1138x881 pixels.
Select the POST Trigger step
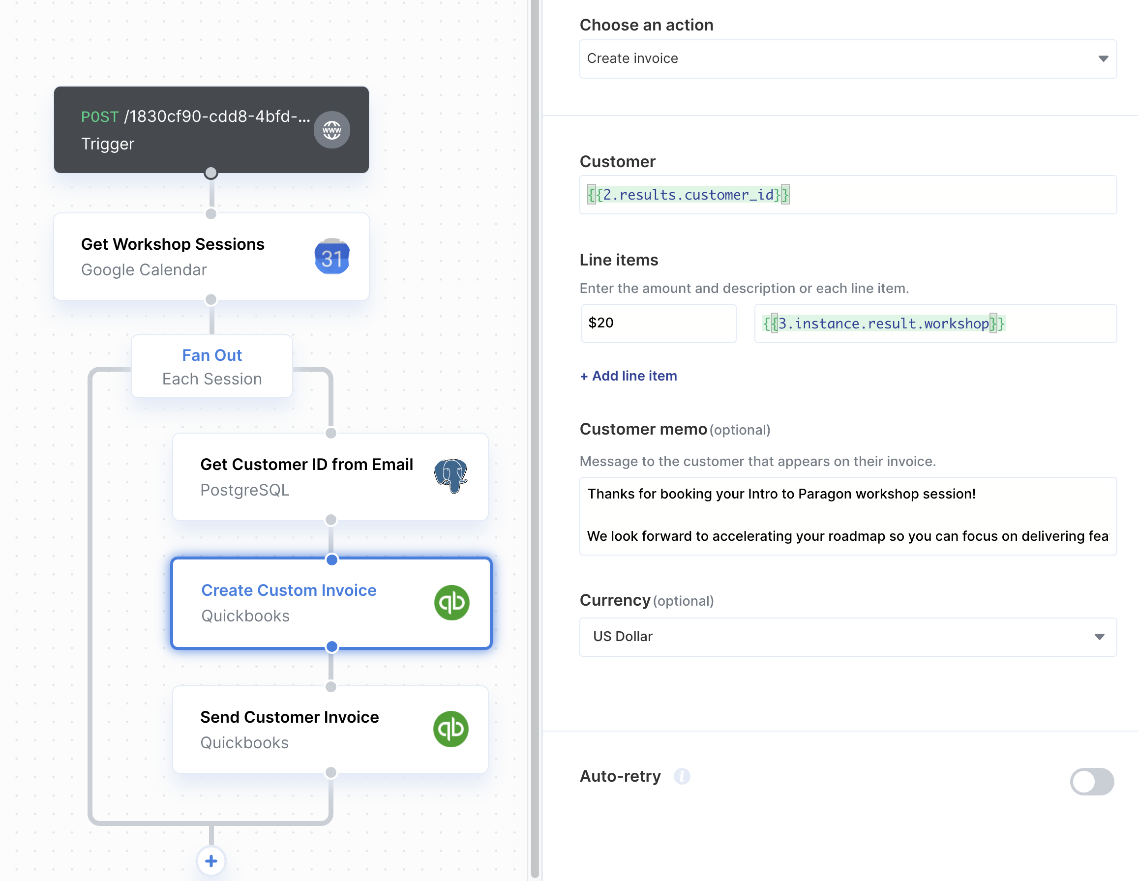pos(211,130)
